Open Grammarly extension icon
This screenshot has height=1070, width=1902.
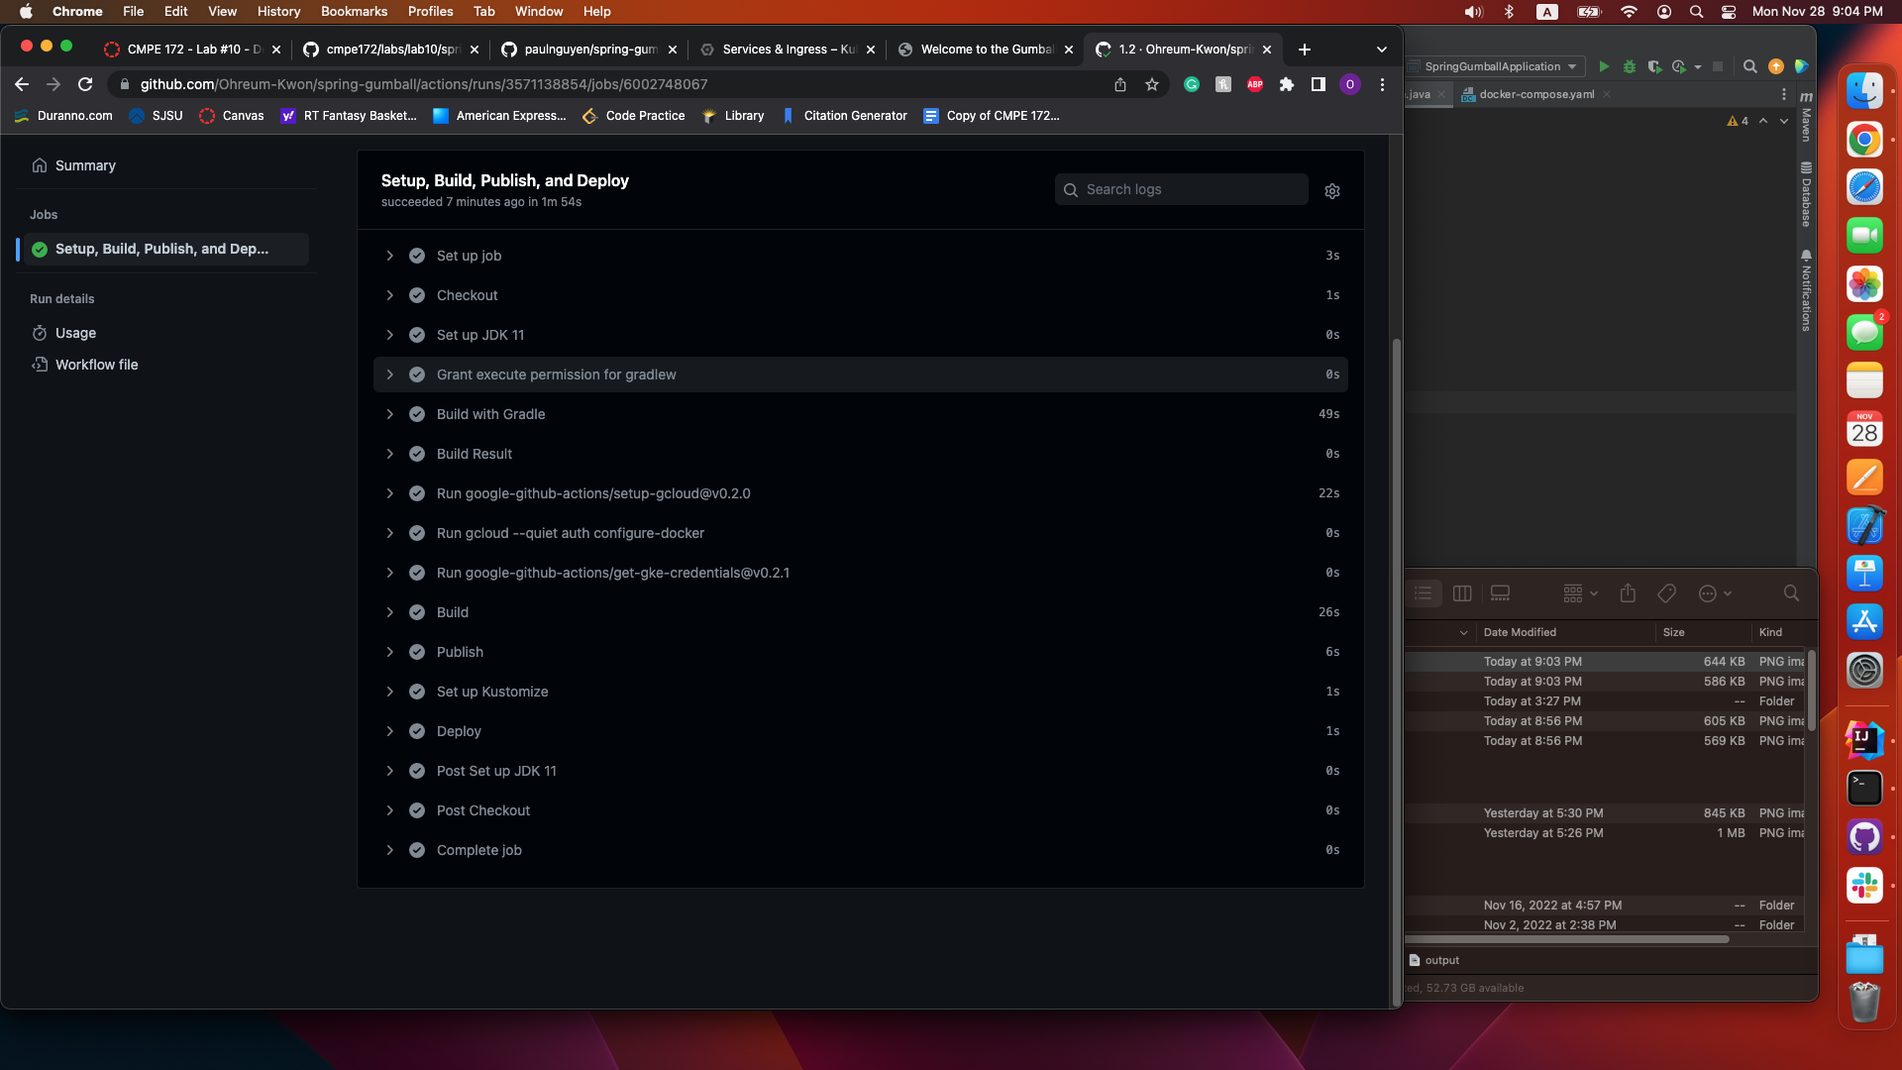tap(1192, 85)
